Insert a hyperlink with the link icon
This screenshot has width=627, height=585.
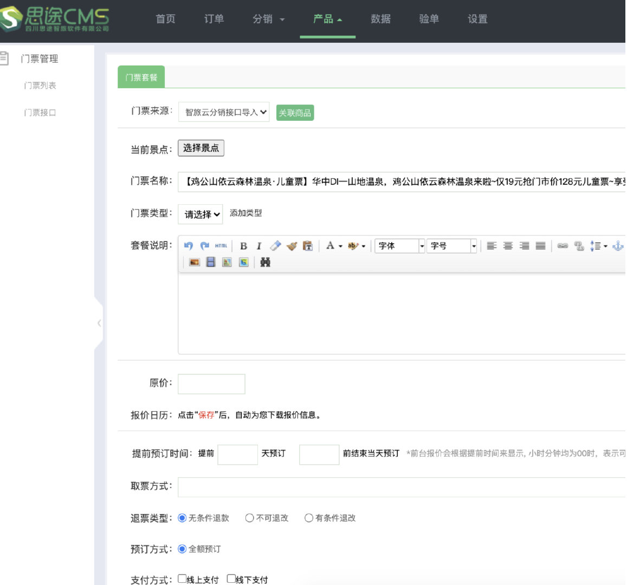563,246
